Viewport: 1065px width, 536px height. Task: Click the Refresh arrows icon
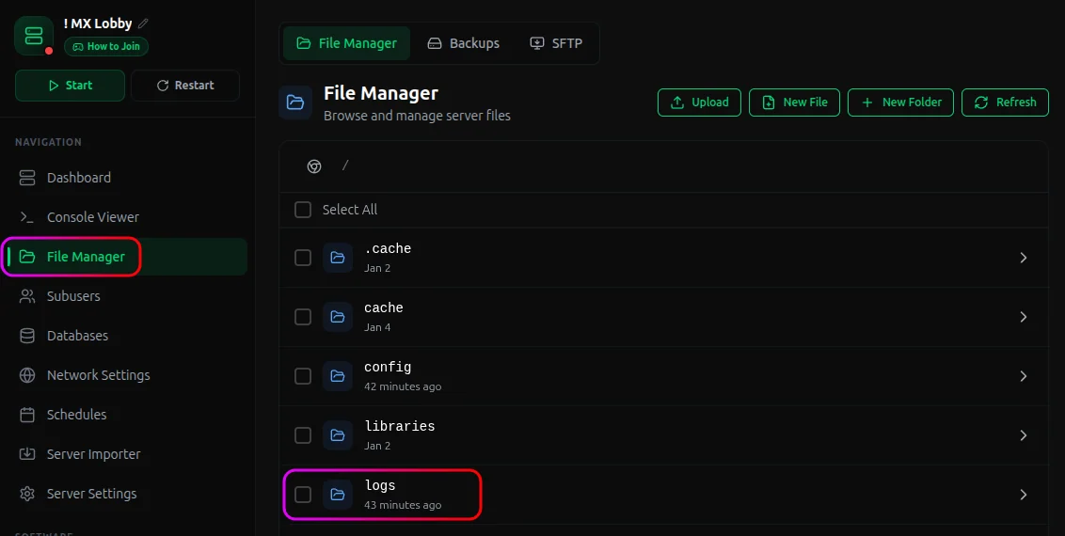tap(980, 102)
